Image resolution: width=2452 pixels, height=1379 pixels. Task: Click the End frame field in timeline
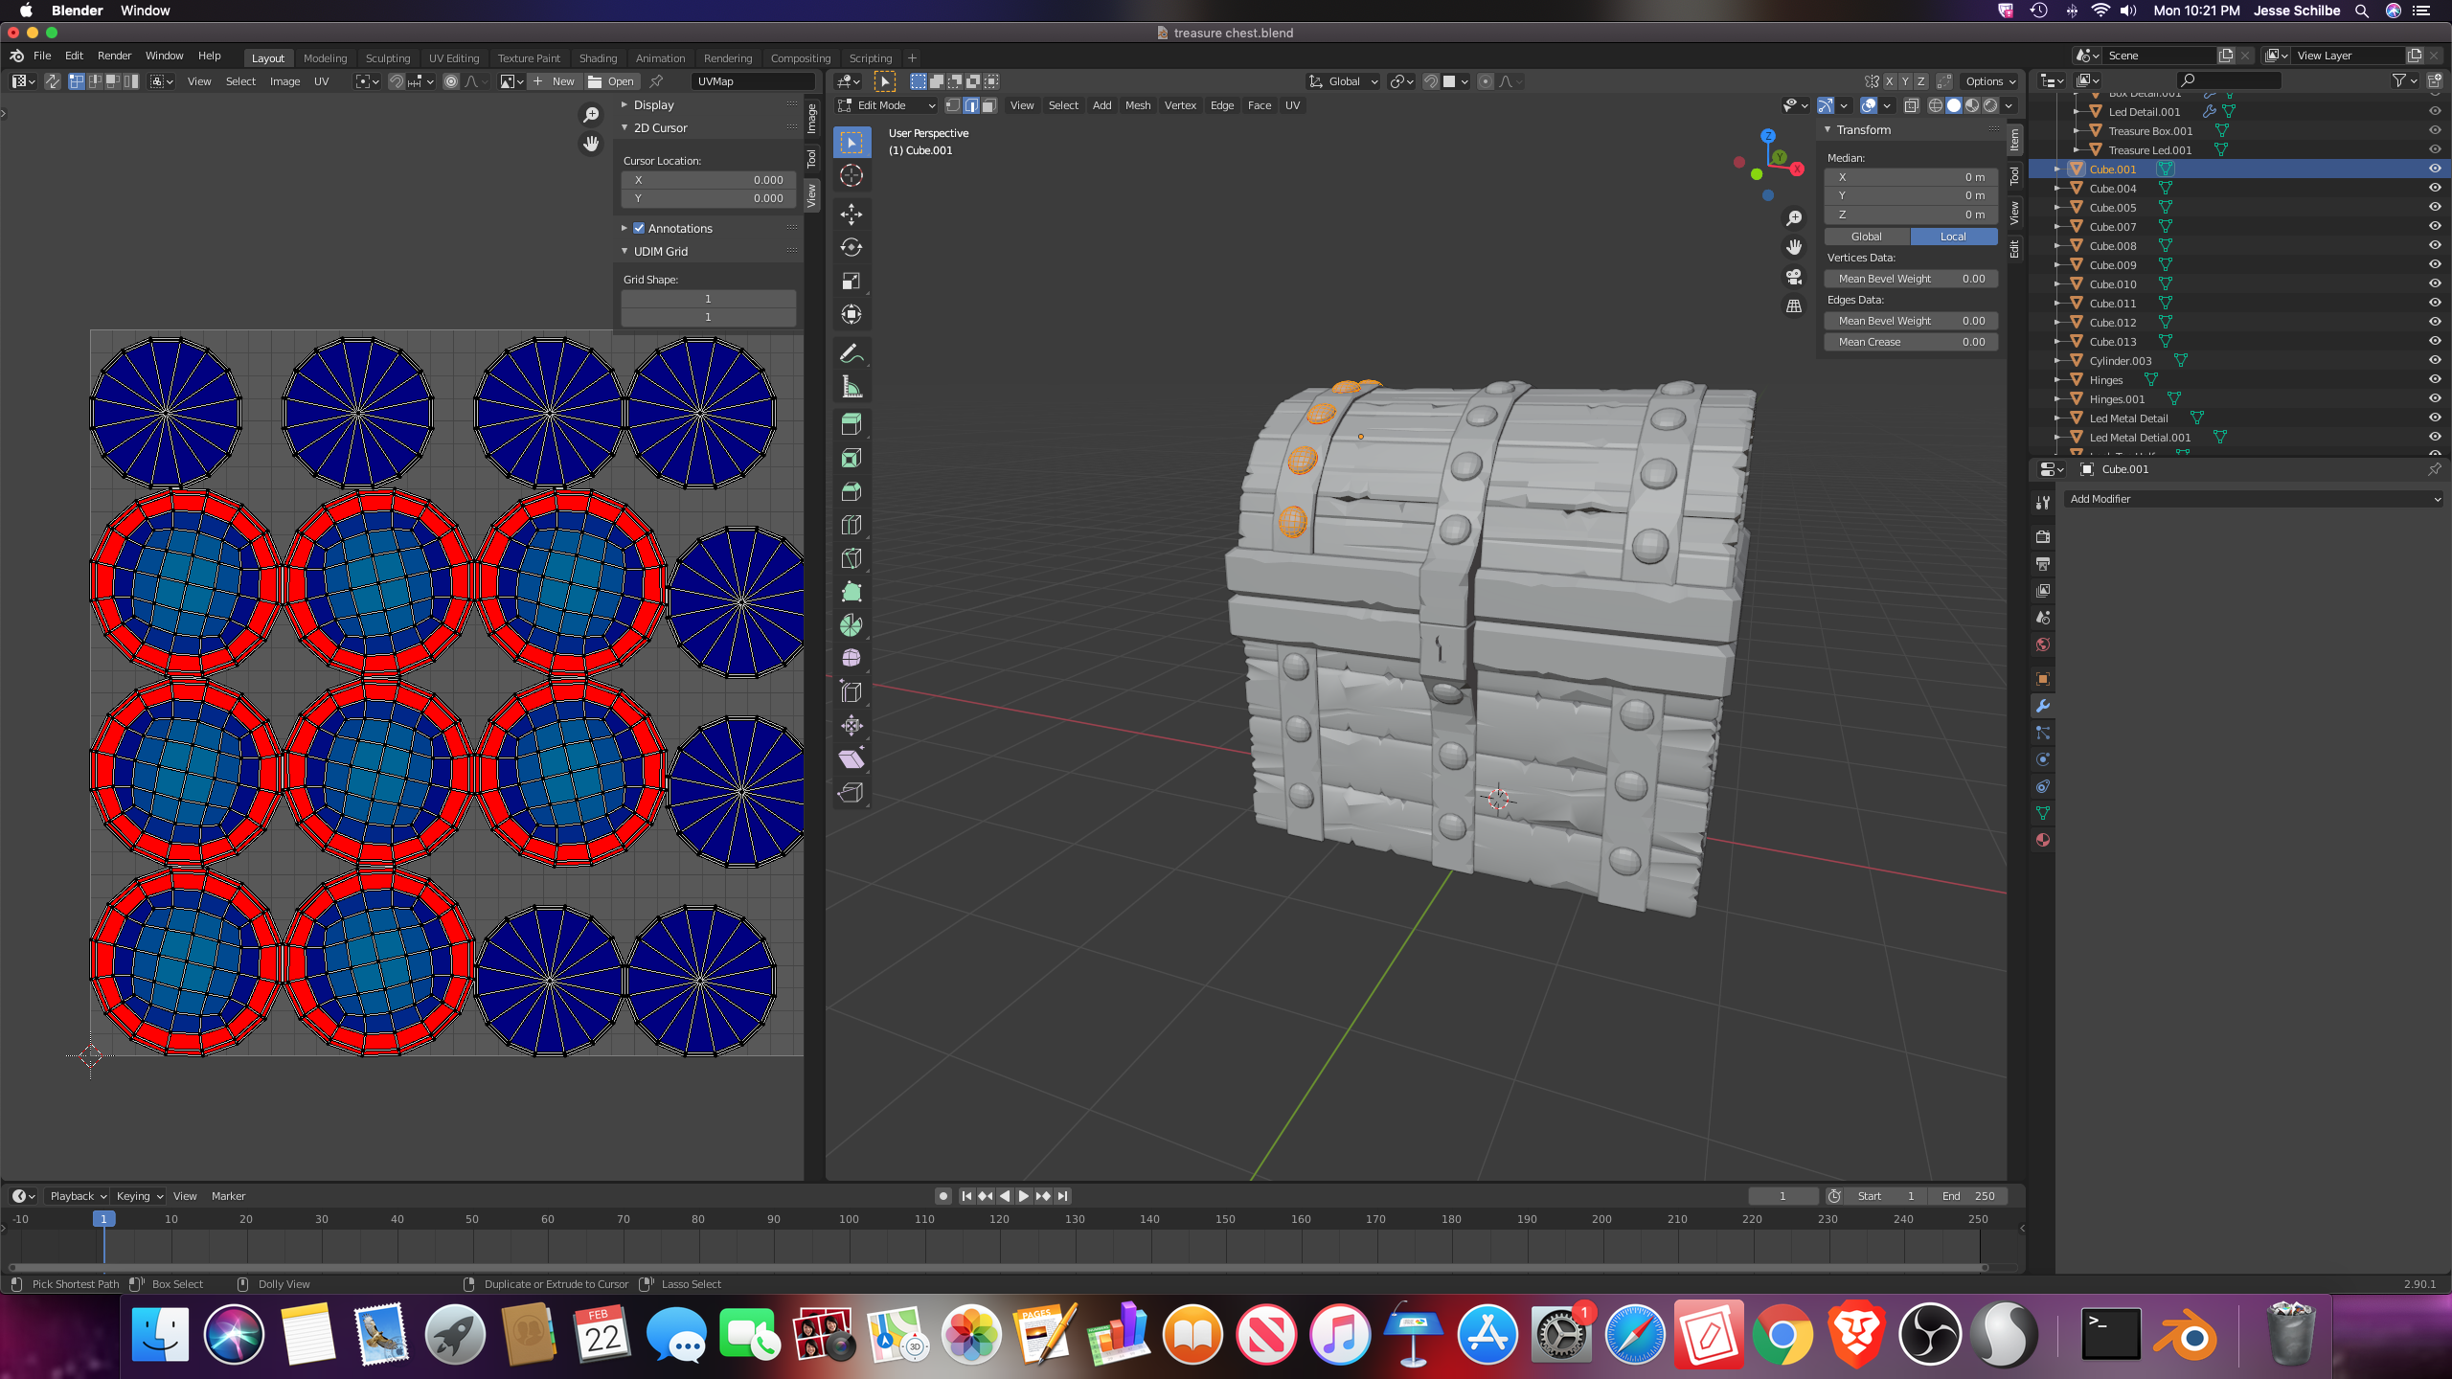pyautogui.click(x=1968, y=1195)
